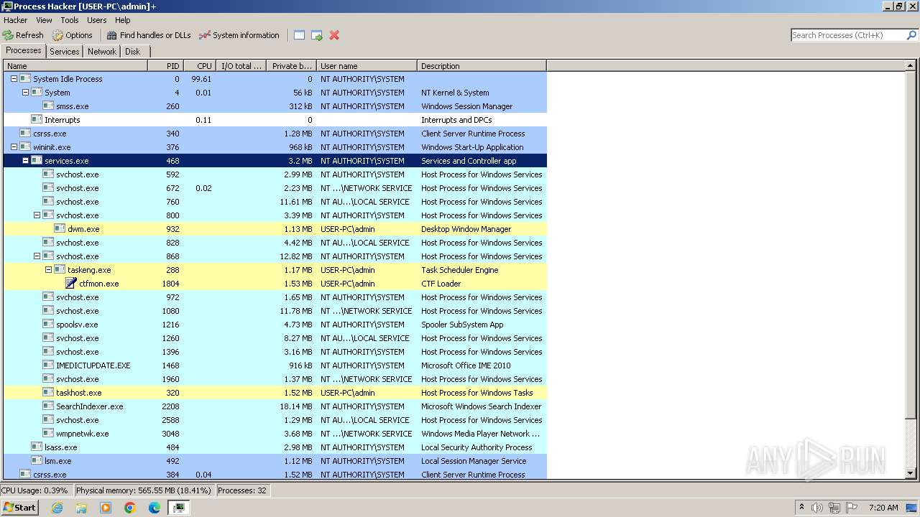Select the lsm.exe process row
920x517 pixels.
[x=275, y=461]
